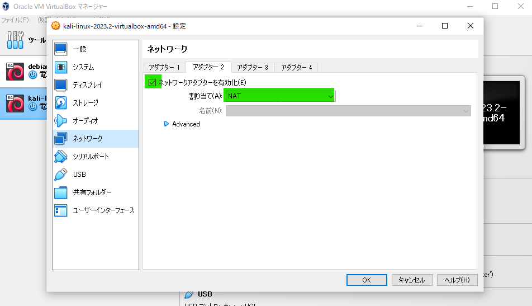
Task: Toggle ネットワークアダプターを有効化 checkbox
Action: point(153,83)
